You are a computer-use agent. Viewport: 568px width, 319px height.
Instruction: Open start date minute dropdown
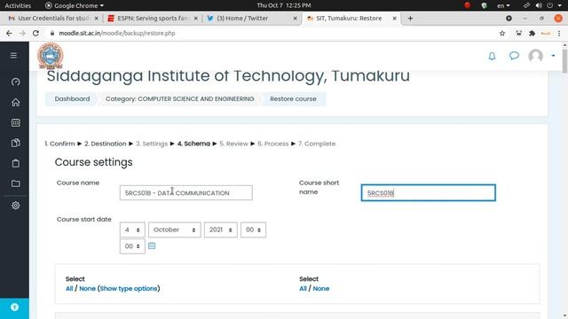132,246
